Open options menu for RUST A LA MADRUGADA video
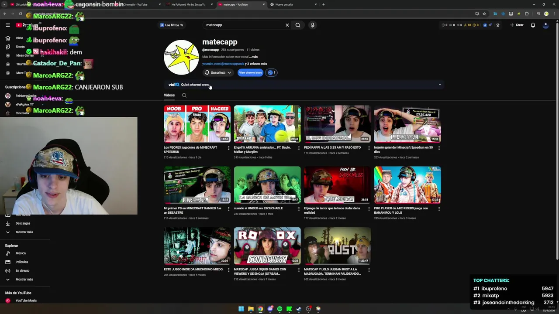This screenshot has width=559, height=314. [369, 270]
